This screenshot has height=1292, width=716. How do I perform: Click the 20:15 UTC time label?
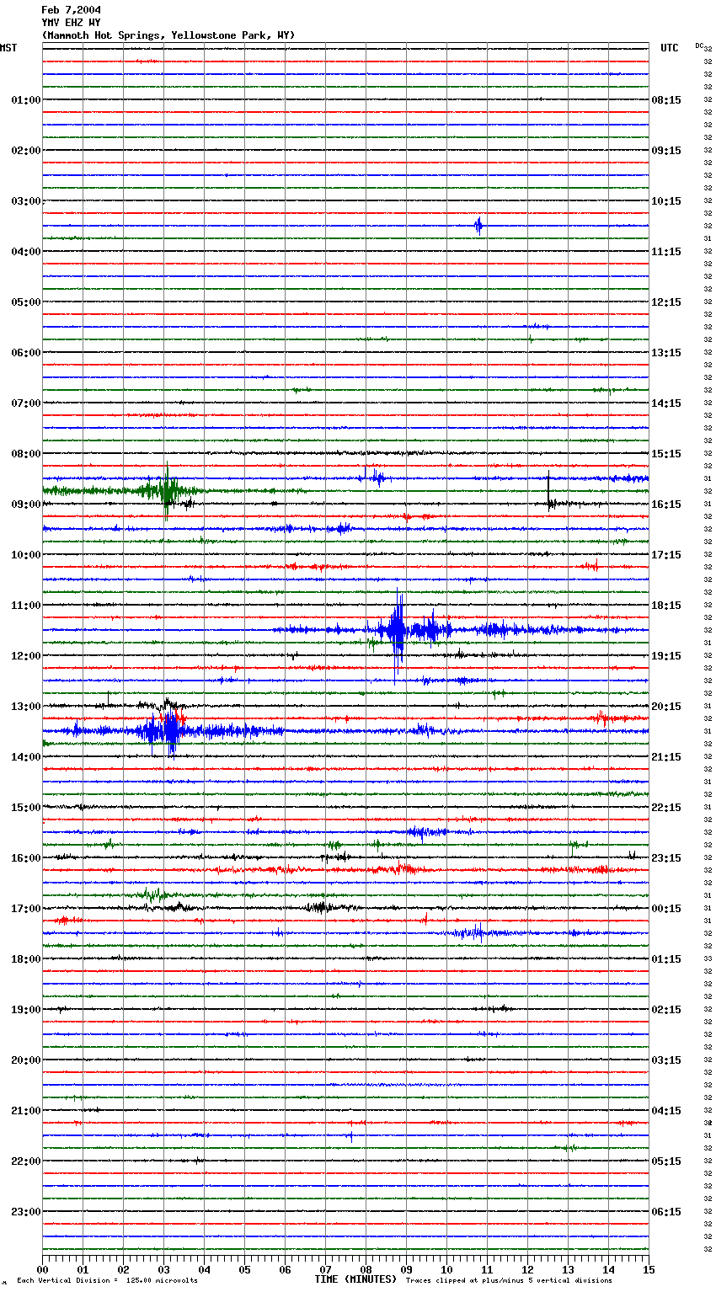click(666, 707)
